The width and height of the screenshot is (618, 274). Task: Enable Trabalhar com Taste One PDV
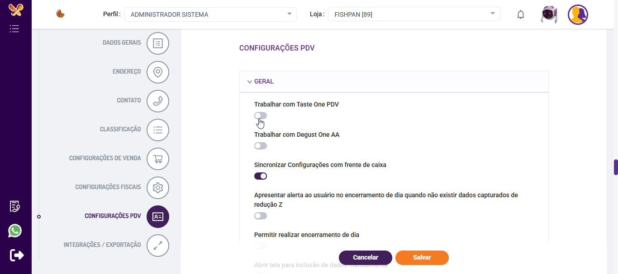tap(261, 116)
